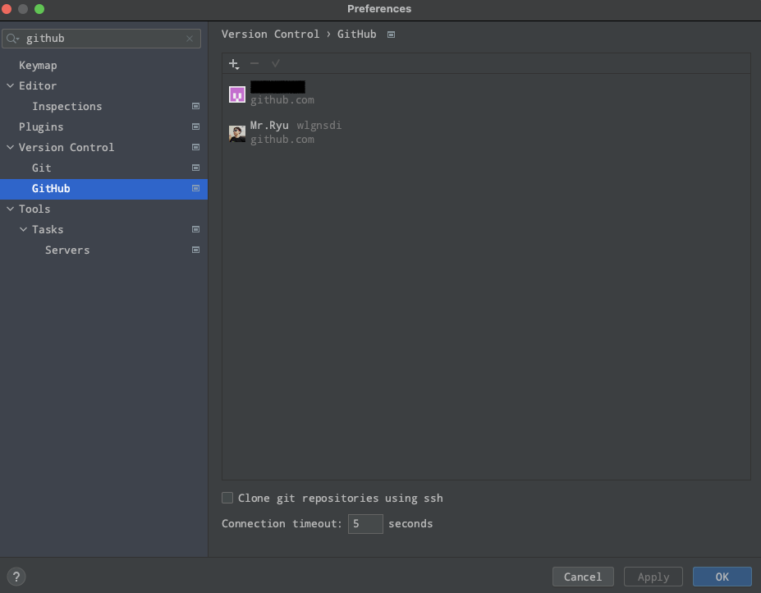Click the OK button
Image resolution: width=761 pixels, height=593 pixels.
point(722,577)
